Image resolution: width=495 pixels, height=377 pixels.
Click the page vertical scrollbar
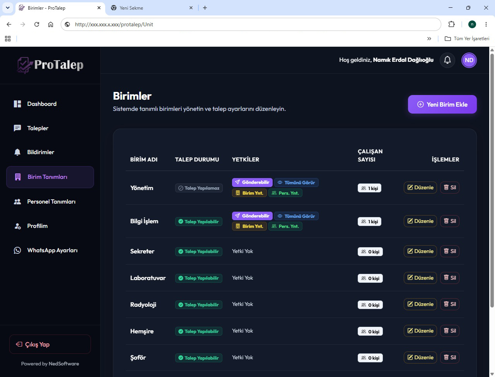[492, 180]
